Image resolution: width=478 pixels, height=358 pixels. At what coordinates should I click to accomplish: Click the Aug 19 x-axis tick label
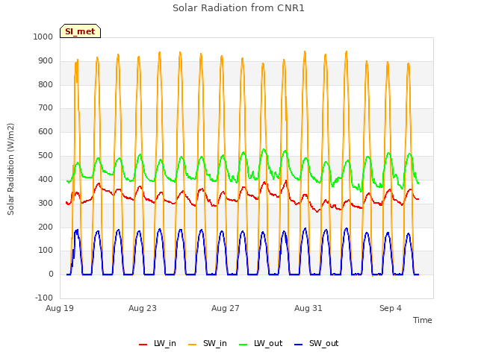60,308
